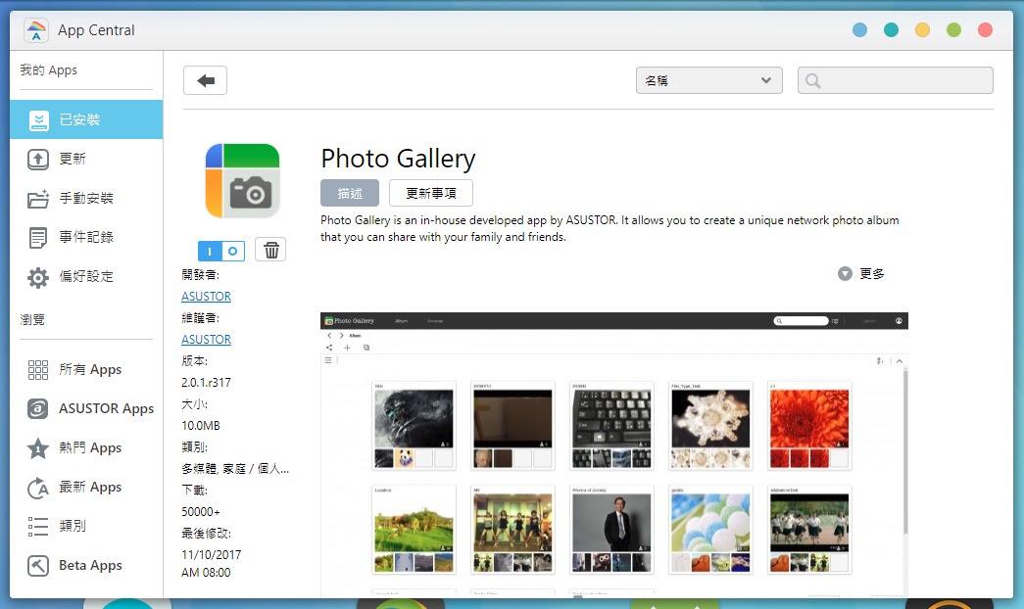Select 已安裝 in the sidebar
The width and height of the screenshot is (1024, 609).
coord(86,119)
